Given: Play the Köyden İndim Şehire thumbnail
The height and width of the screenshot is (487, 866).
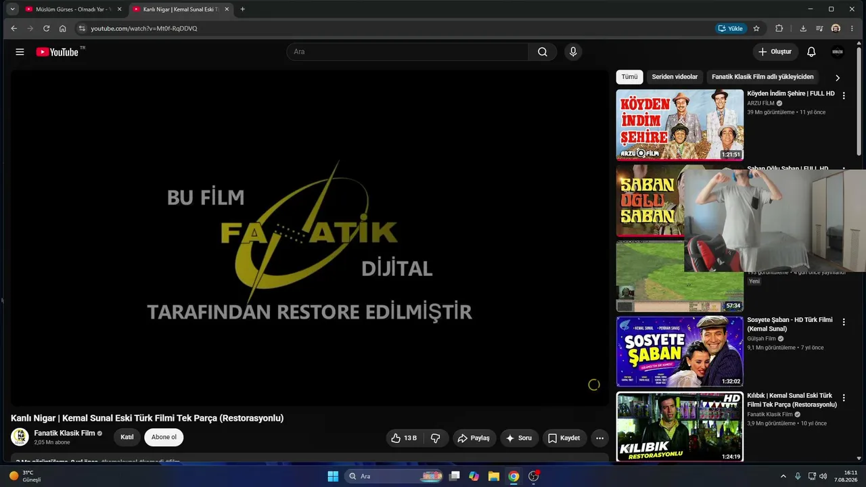Looking at the screenshot, I should click(x=679, y=124).
